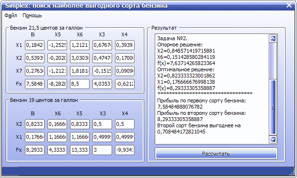This screenshot has width=297, height=178.
Task: Select the Bi field showing 0,5393
Action: [x=34, y=58]
